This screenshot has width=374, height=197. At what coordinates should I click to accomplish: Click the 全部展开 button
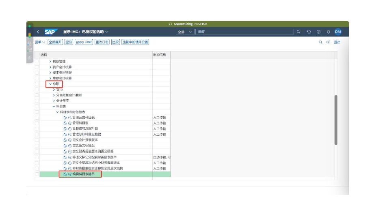pyautogui.click(x=55, y=42)
